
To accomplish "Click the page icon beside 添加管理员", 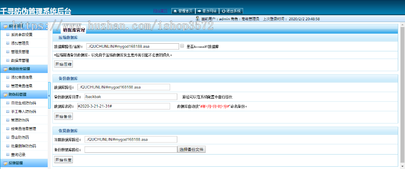I will [x=8, y=43].
